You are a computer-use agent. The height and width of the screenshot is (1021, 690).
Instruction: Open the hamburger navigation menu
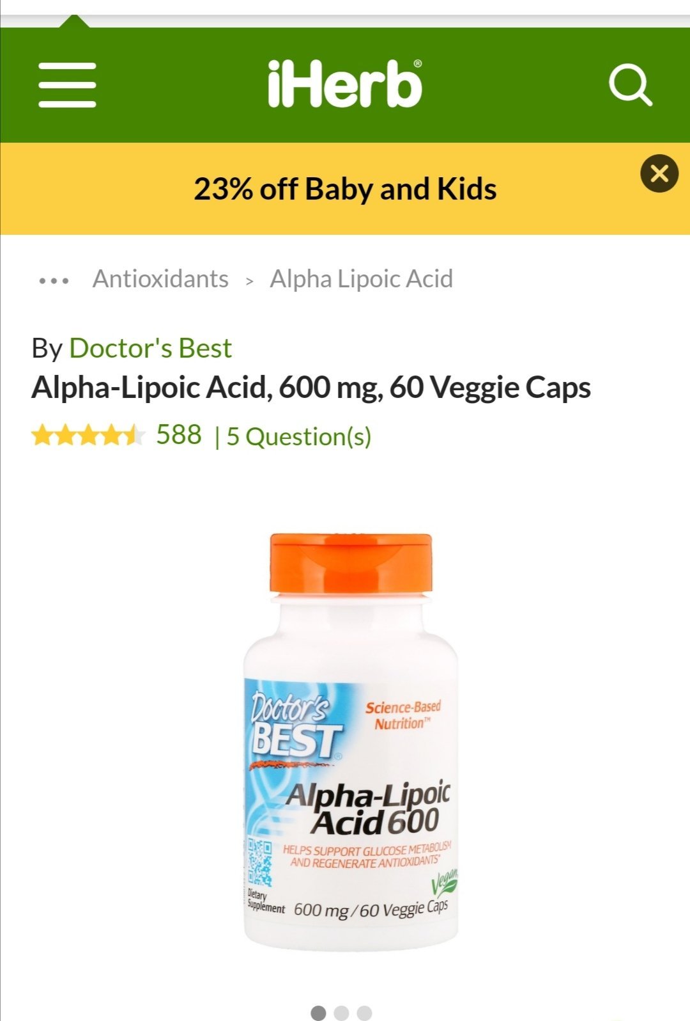(x=67, y=84)
